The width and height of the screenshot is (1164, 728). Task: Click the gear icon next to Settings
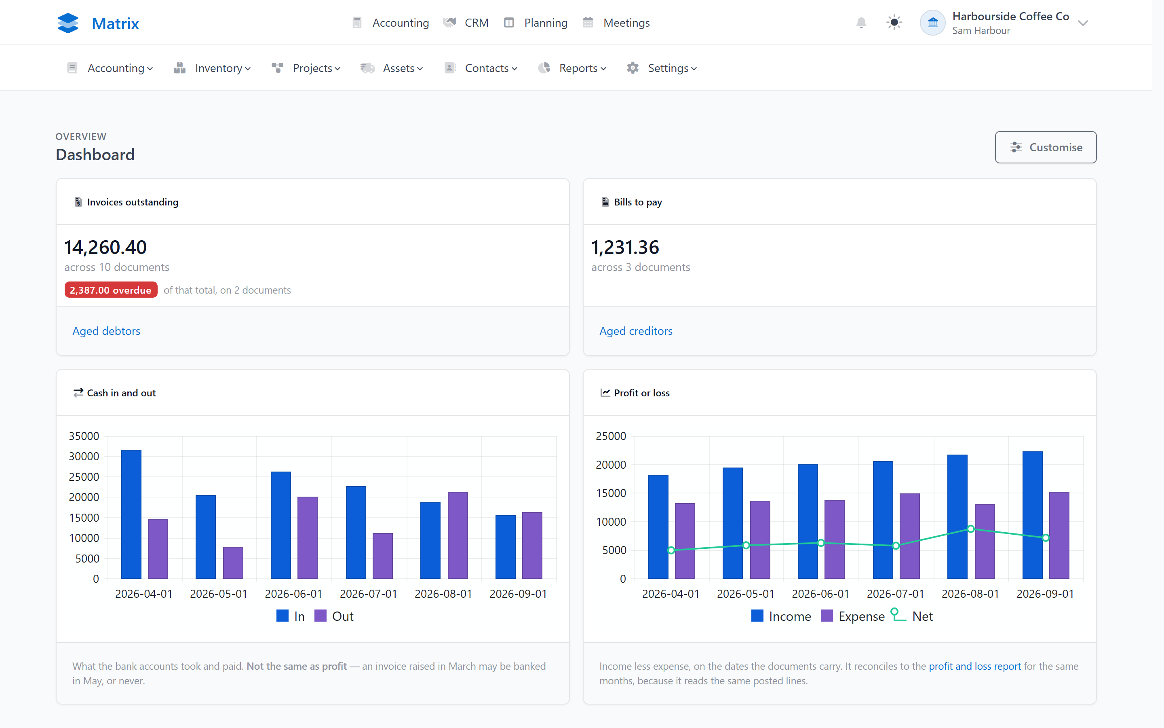pos(633,68)
